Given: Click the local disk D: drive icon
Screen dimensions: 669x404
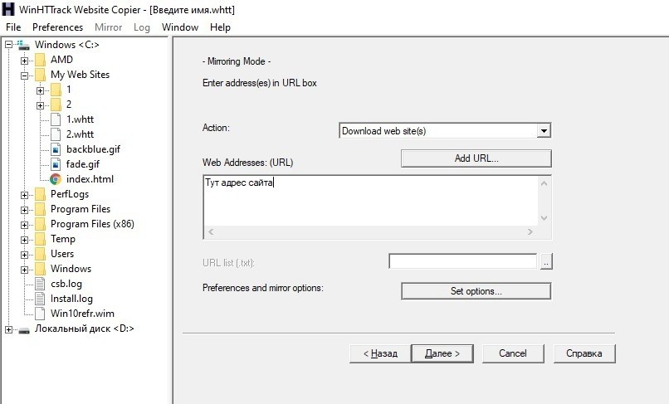Looking at the screenshot, I should (x=24, y=330).
